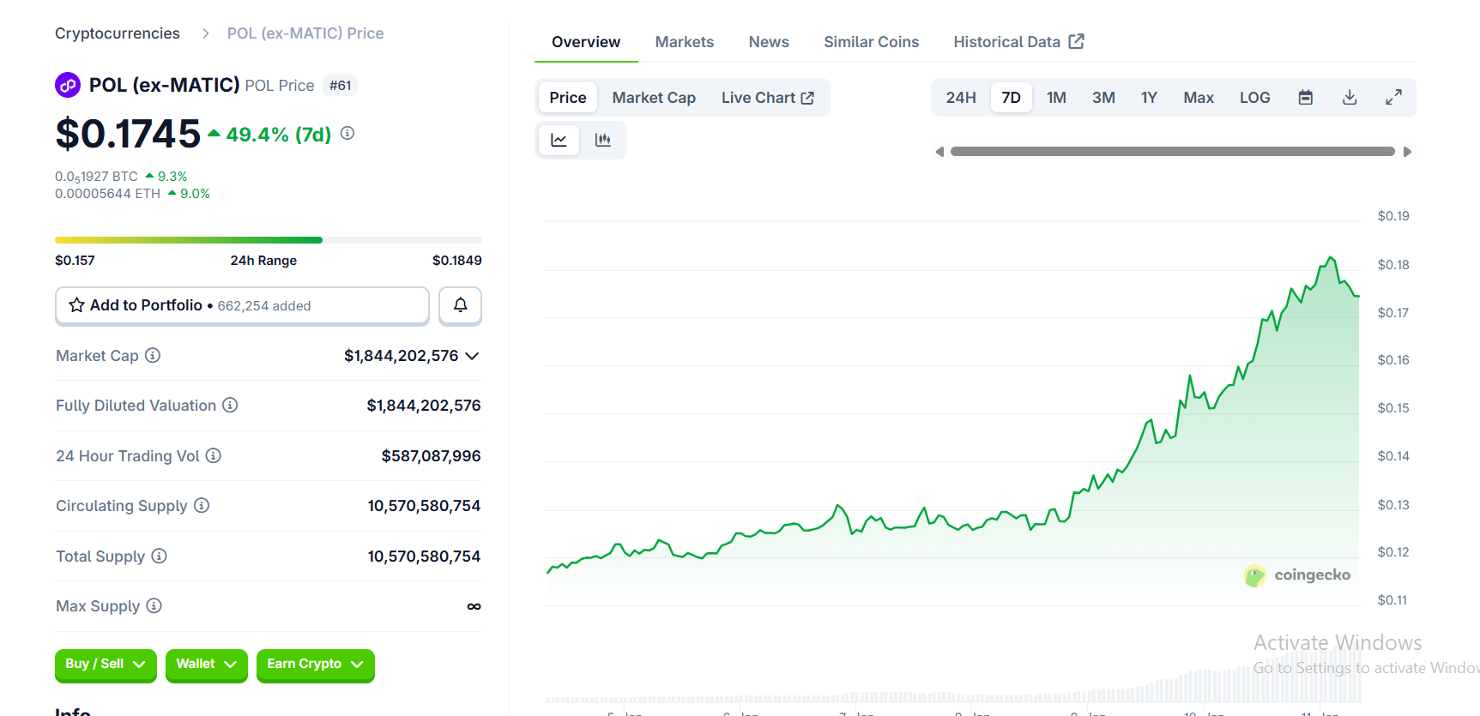The image size is (1480, 716).
Task: Click the 24h range low $0.157
Action: [76, 261]
